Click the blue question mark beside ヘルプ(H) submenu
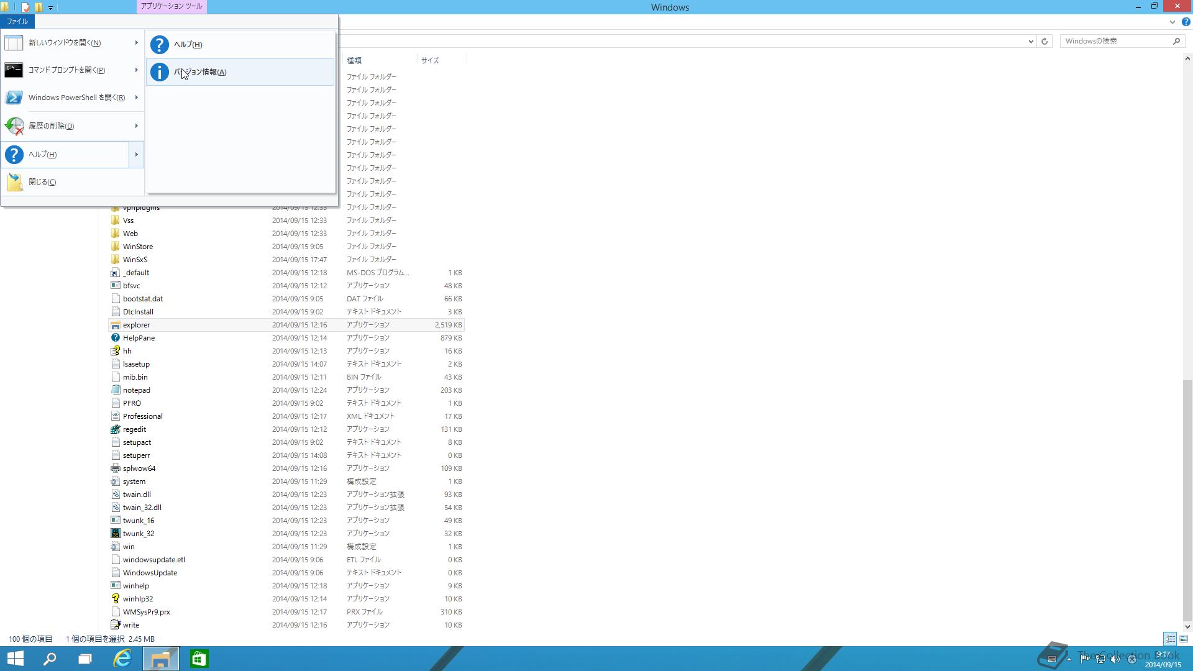 click(160, 45)
